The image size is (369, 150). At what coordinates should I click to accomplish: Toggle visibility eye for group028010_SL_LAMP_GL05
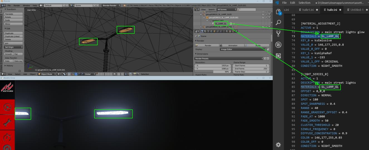pos(263,14)
